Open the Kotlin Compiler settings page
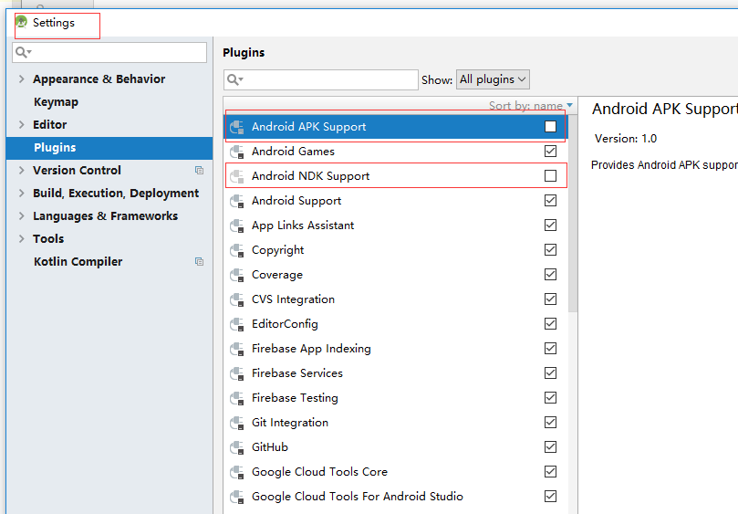738x514 pixels. pyautogui.click(x=78, y=262)
